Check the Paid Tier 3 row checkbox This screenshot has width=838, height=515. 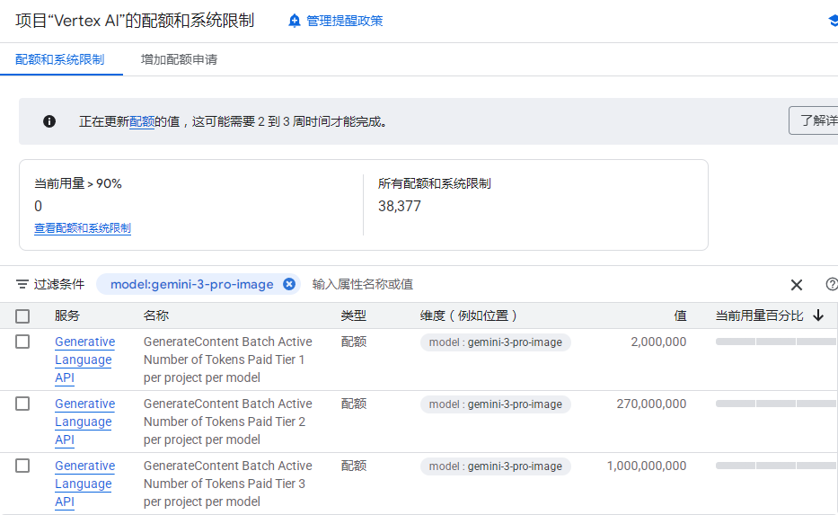point(22,466)
